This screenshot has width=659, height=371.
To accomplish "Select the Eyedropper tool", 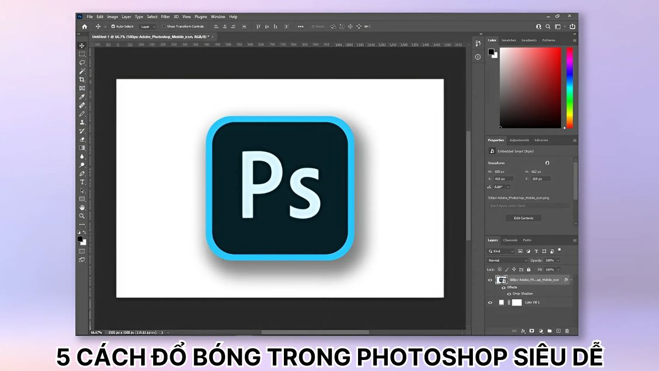I will (82, 97).
